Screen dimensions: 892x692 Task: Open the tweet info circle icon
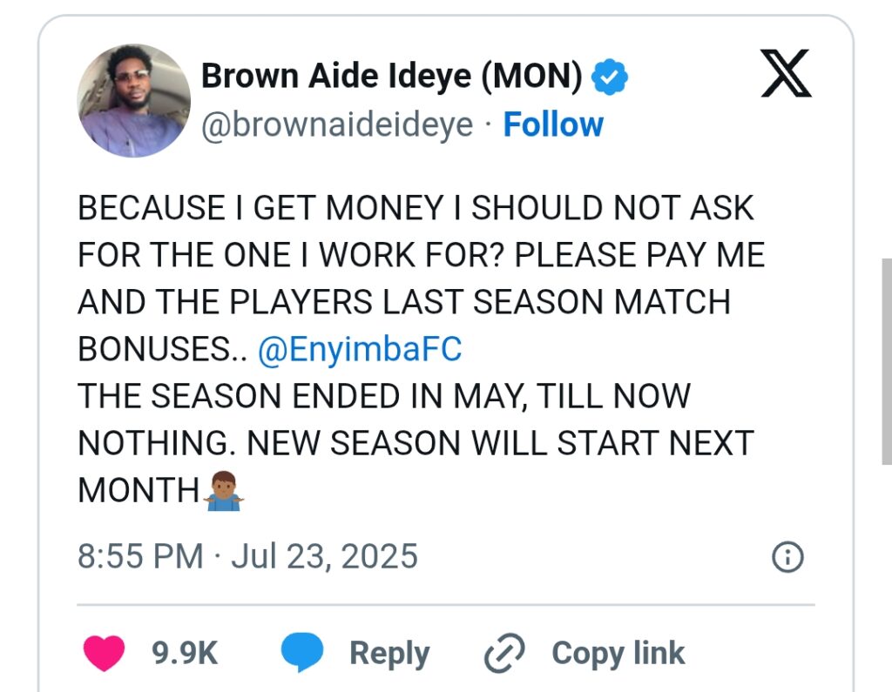point(788,557)
